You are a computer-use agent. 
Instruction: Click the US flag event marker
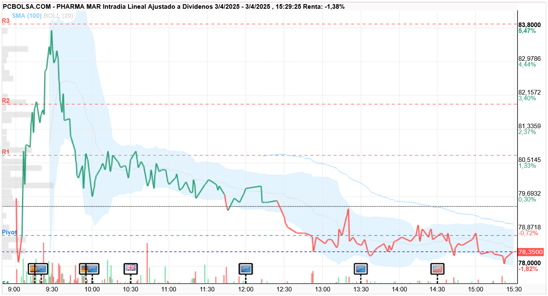[x=437, y=269]
